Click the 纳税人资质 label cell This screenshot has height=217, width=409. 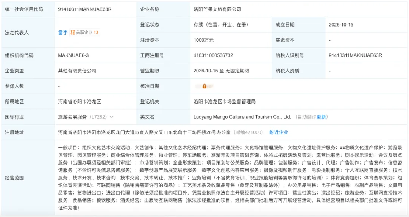tap(298, 71)
